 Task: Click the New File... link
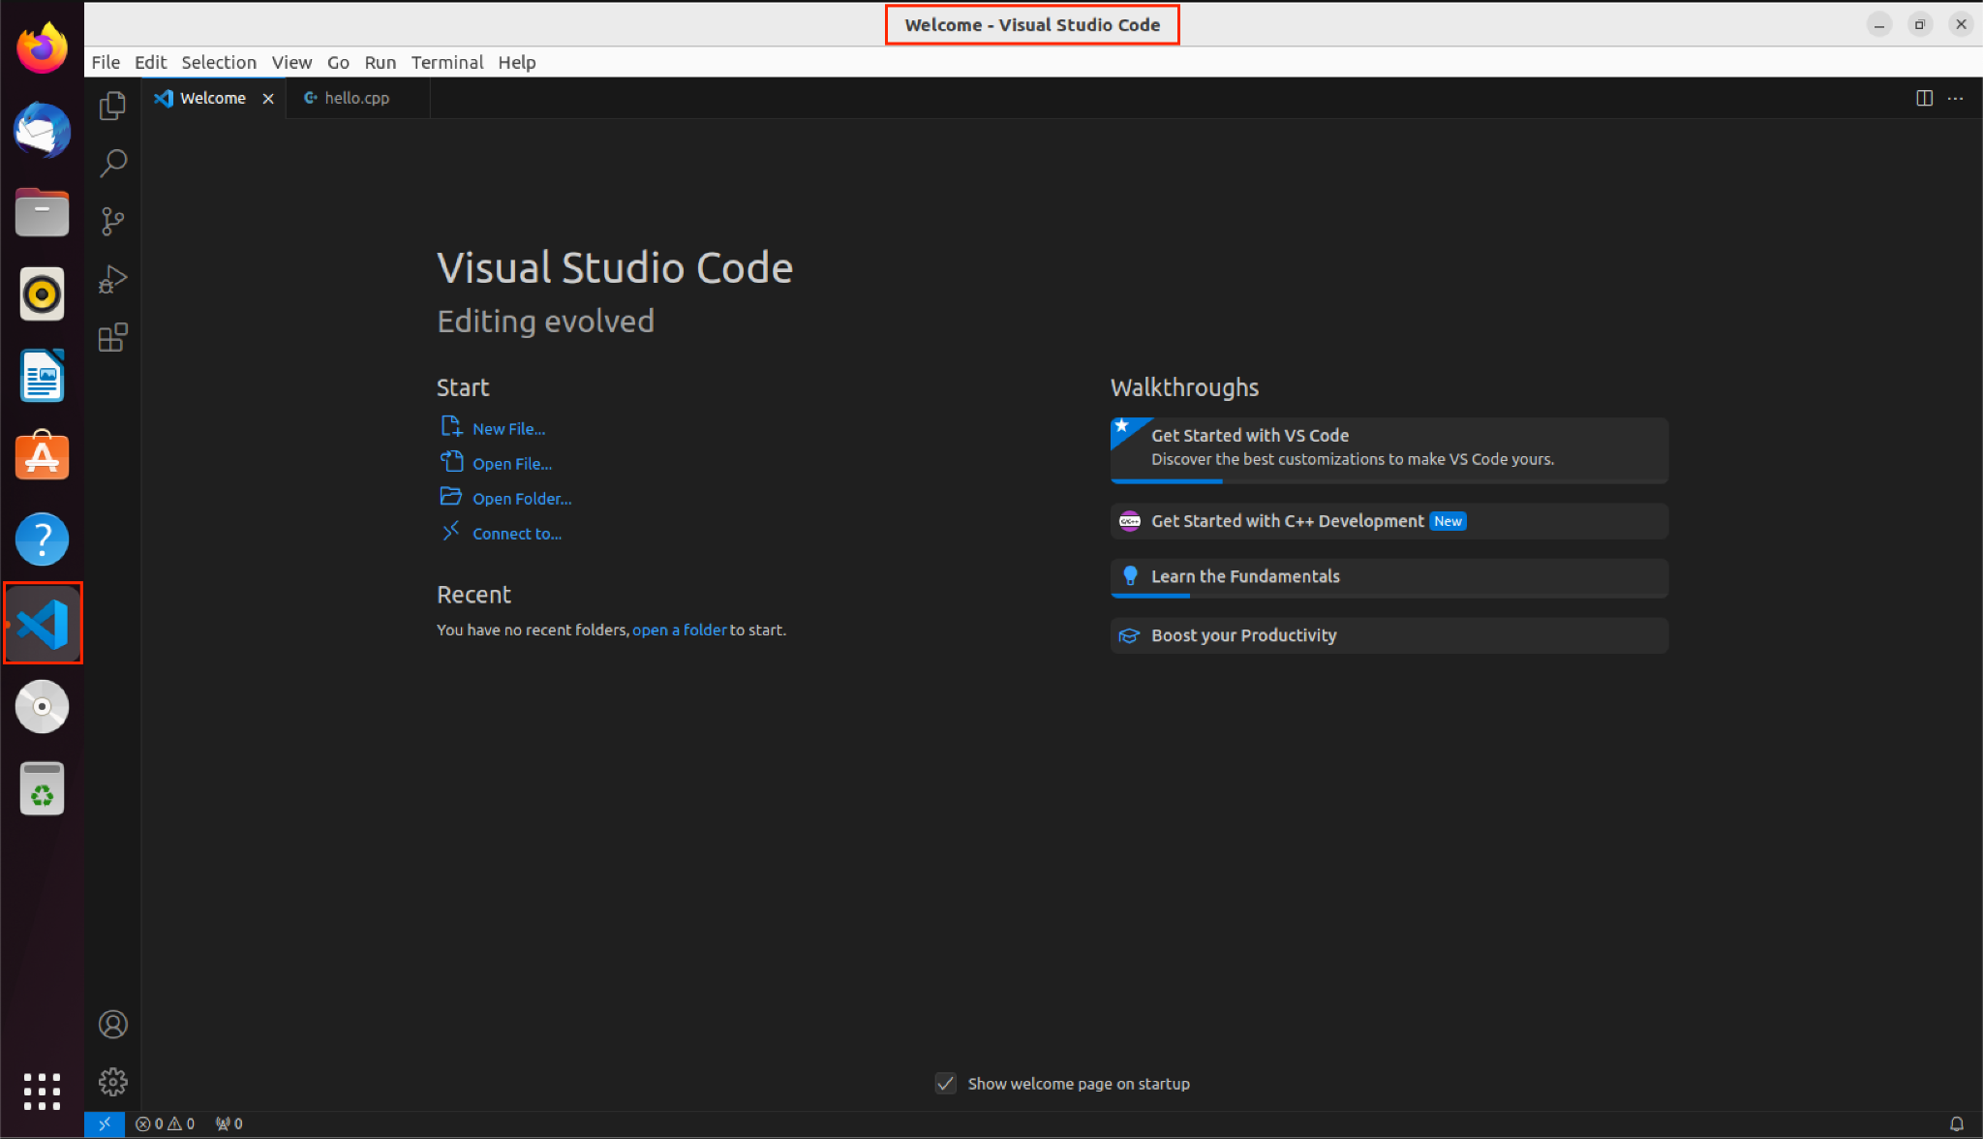pyautogui.click(x=508, y=429)
